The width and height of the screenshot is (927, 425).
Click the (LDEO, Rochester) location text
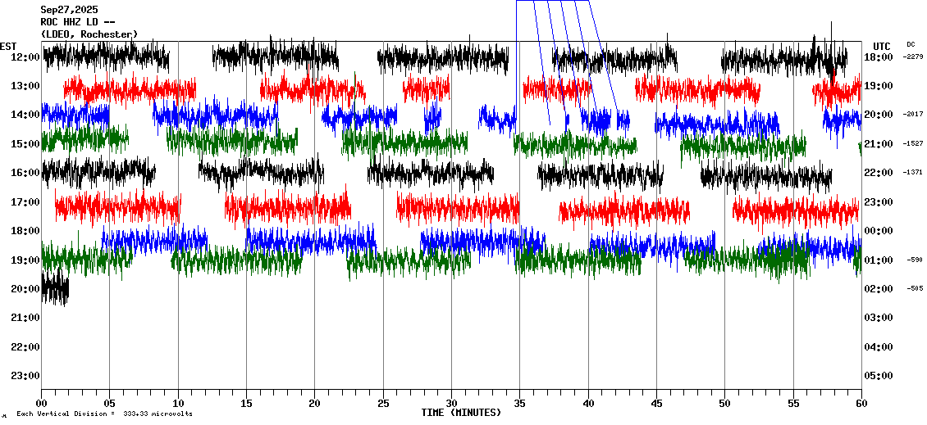89,34
